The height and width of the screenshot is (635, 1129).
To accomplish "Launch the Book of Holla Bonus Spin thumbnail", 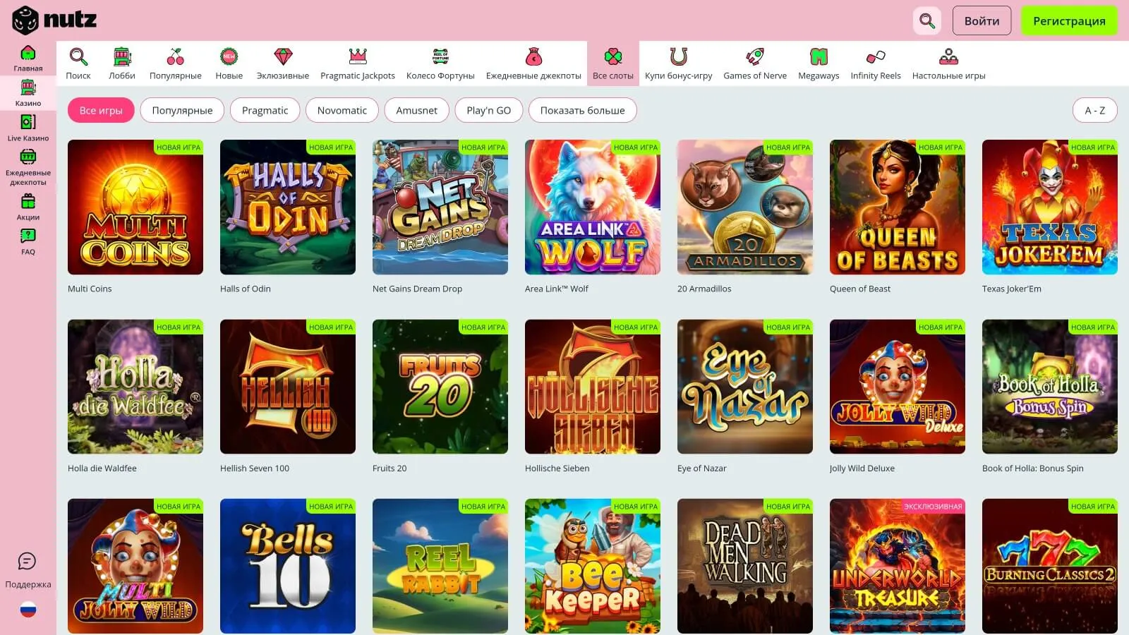I will (x=1050, y=387).
